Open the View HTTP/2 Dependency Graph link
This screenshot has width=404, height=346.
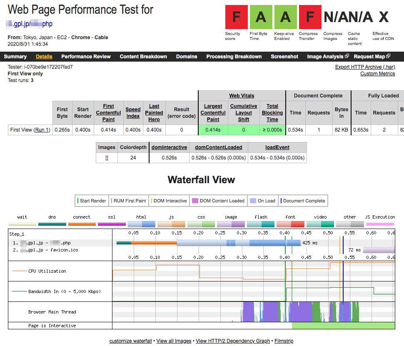coord(233,341)
